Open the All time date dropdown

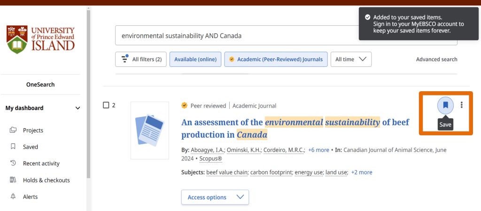coord(350,59)
